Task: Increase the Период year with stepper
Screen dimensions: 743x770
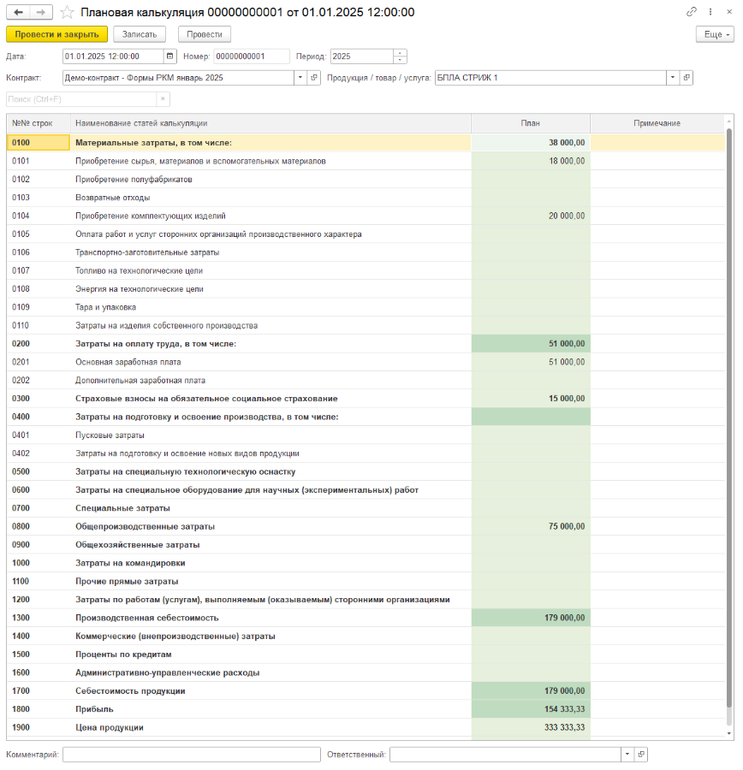Action: pos(400,53)
